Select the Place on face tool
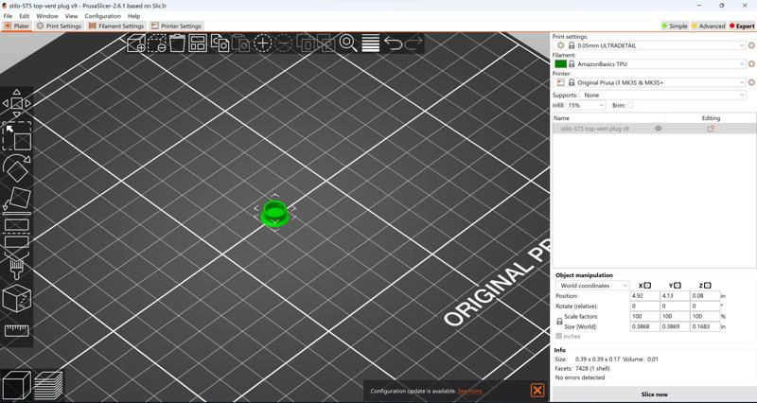 [x=17, y=199]
